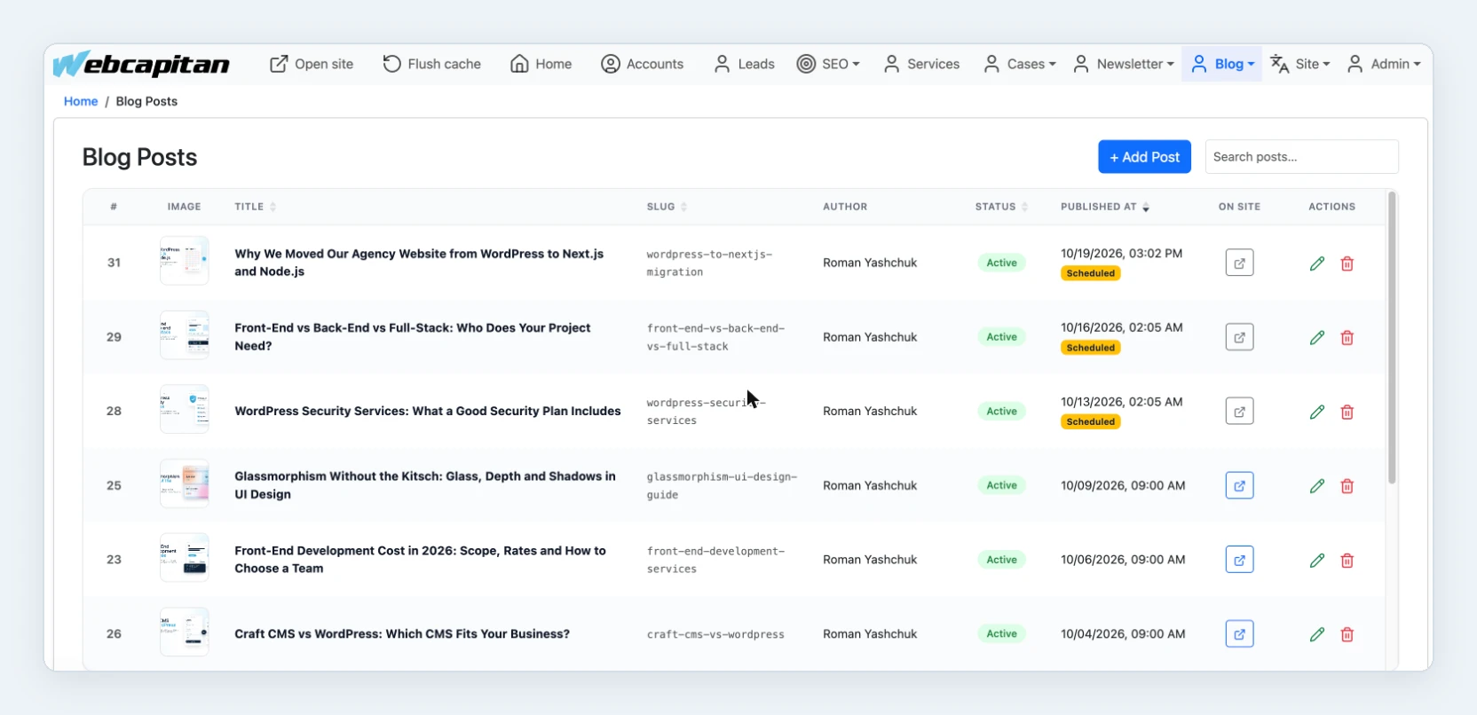Delete the Glassmorphism UI Design post

pyautogui.click(x=1347, y=486)
